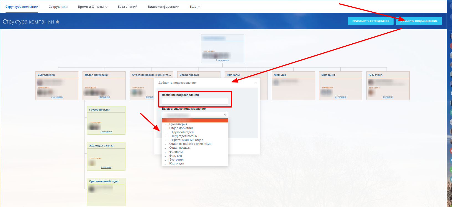Viewport: 452px width, 207px height.
Task: Open the Грузовой отдел department card title
Action: [100, 110]
